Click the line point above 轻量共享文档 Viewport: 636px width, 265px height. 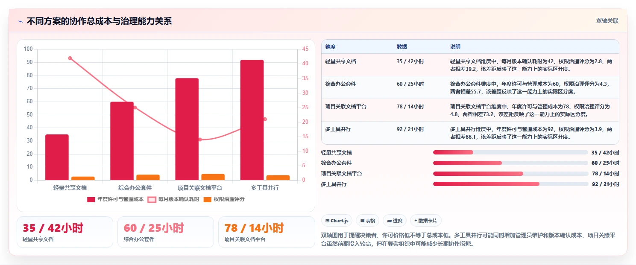coord(70,58)
